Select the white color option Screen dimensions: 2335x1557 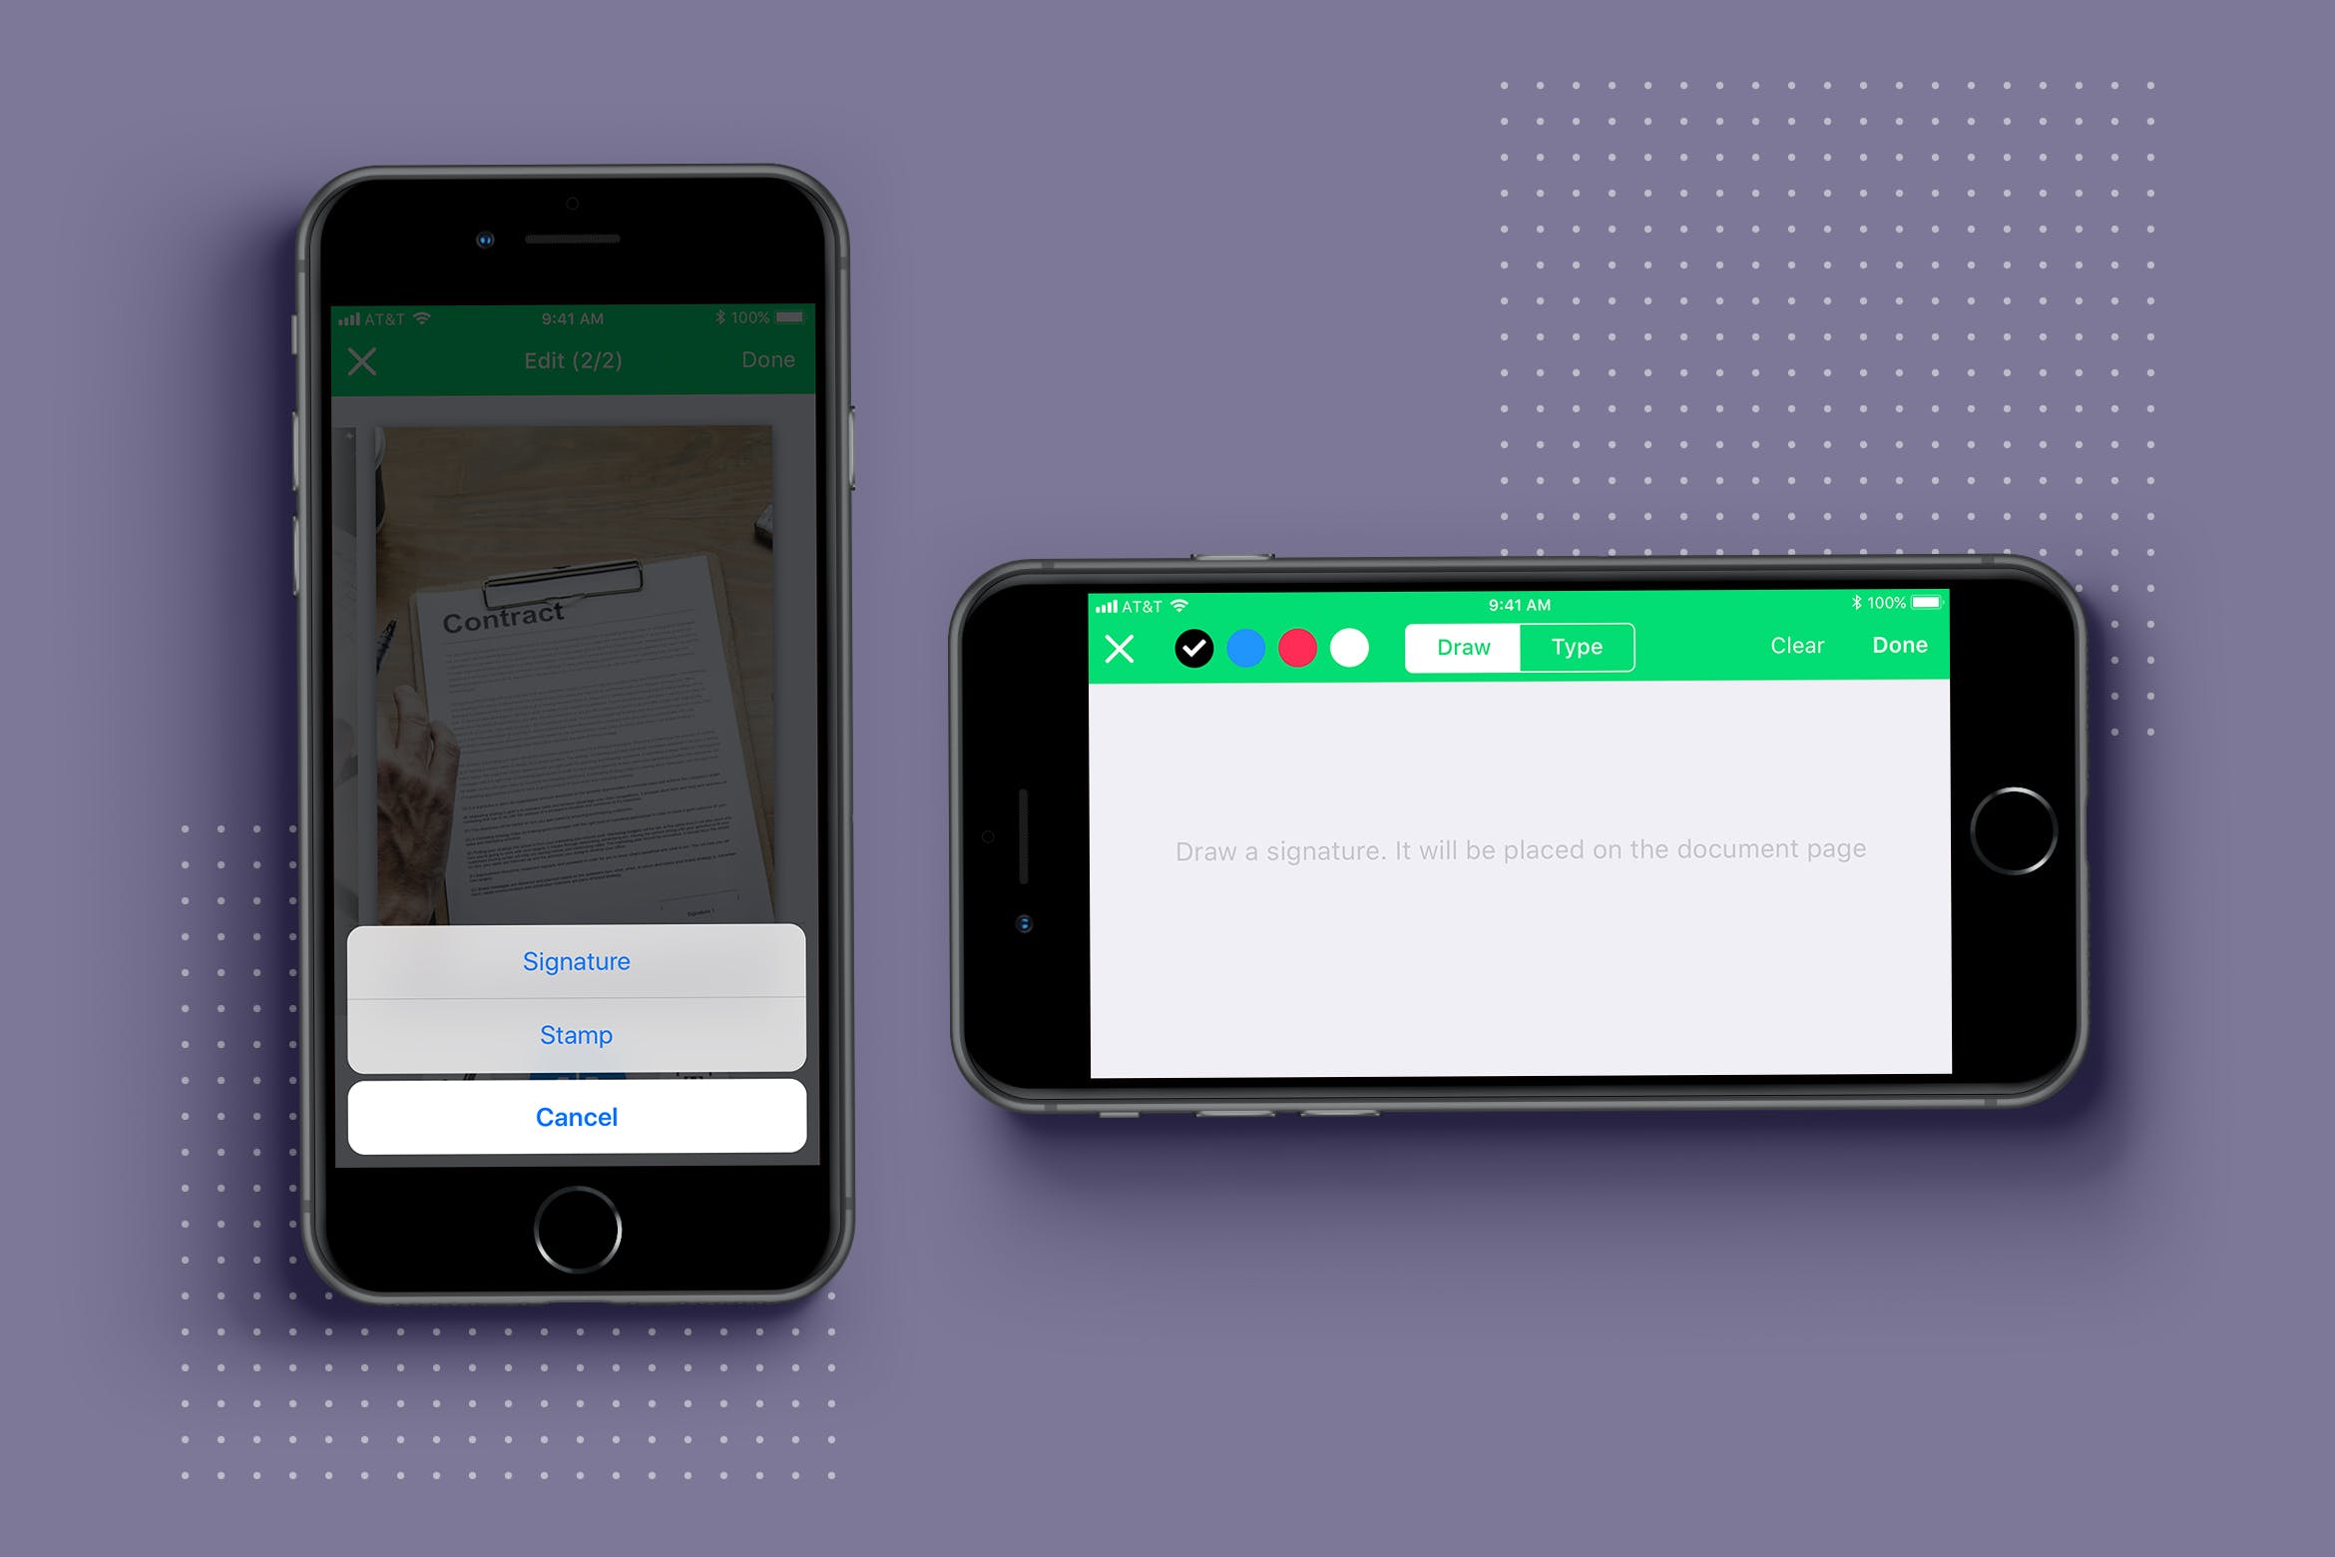[1353, 648]
